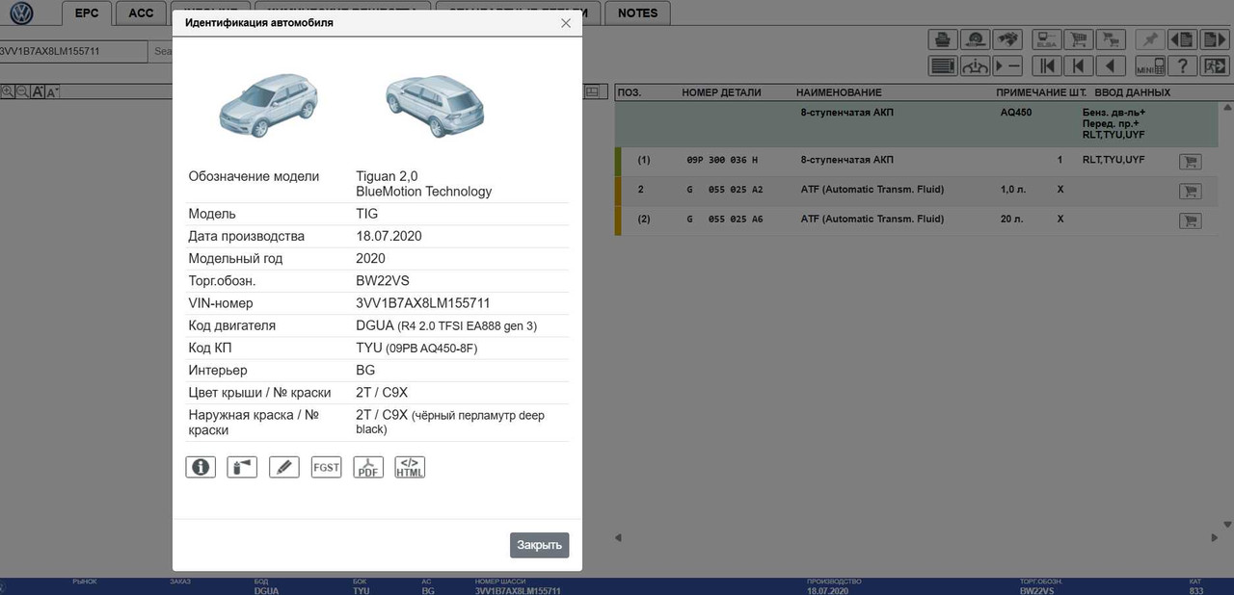
Task: Switch to the EPC tab
Action: (87, 13)
